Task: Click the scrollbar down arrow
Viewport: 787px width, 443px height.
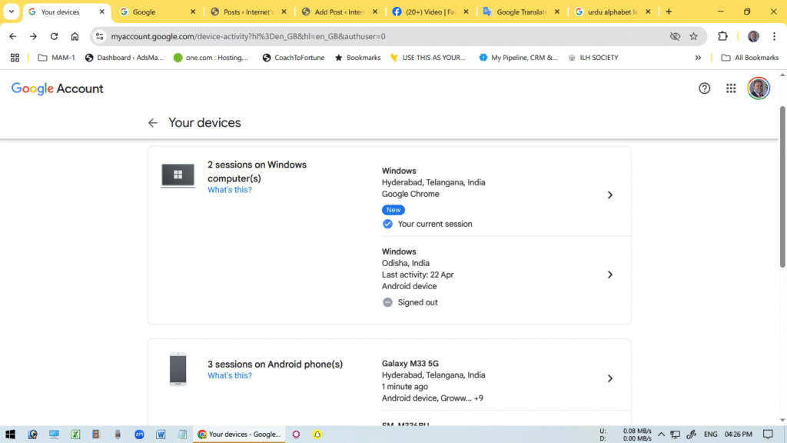Action: 782,421
